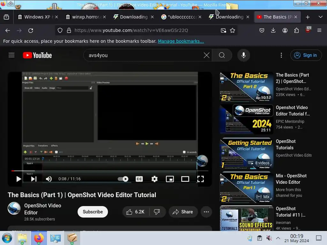This screenshot has width=327, height=245.
Task: Open uBlock Origin icon showing 69
Action: coord(308,30)
